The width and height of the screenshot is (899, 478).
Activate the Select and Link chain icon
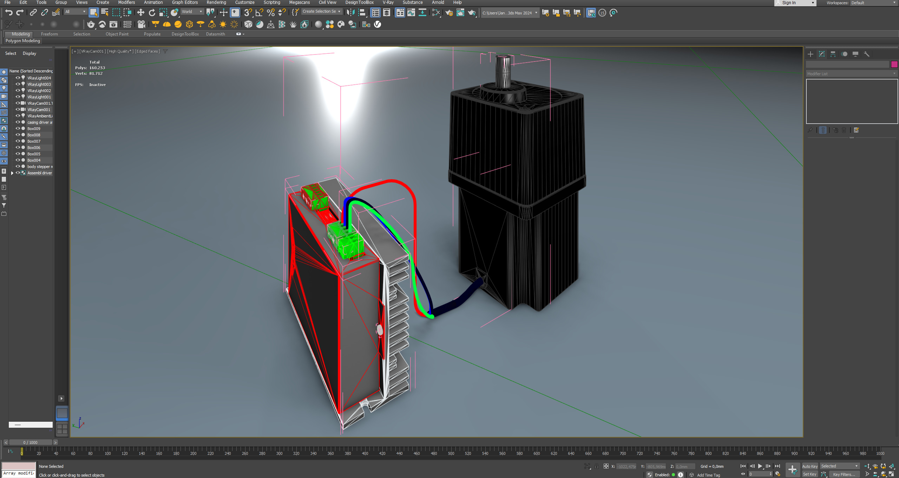pos(33,13)
